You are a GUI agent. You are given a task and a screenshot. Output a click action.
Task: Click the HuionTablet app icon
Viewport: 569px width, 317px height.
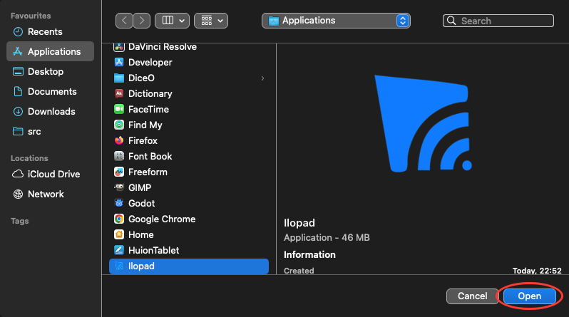pyautogui.click(x=119, y=250)
